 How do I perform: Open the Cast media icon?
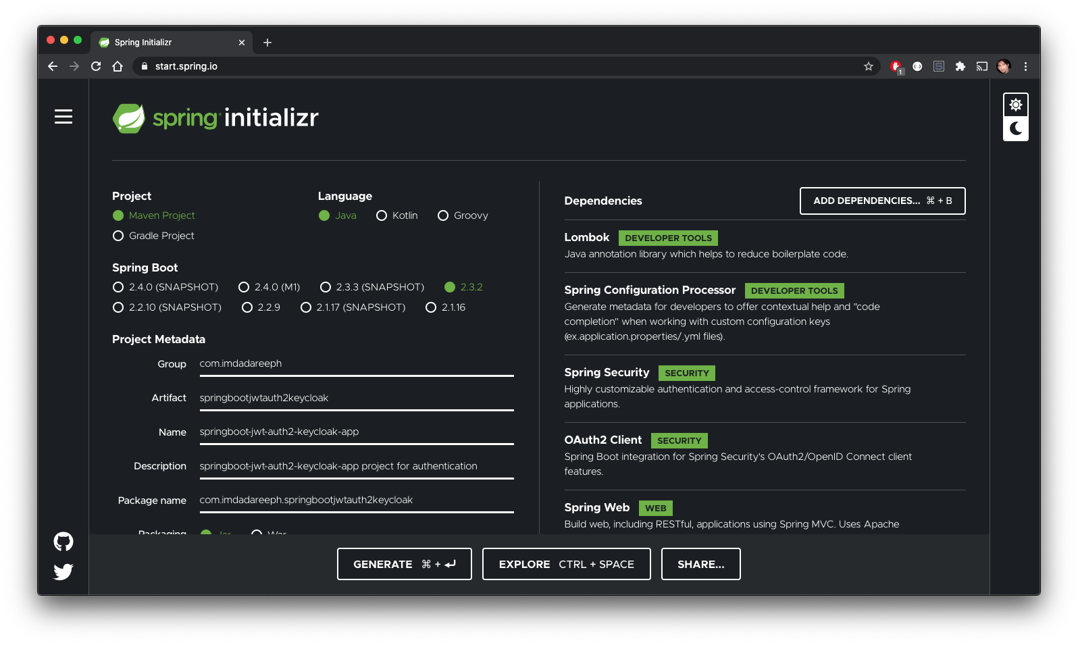tap(982, 66)
